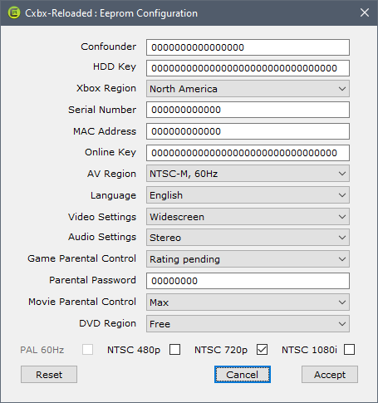
Task: Expand the AV Region combo box
Action: 248,174
